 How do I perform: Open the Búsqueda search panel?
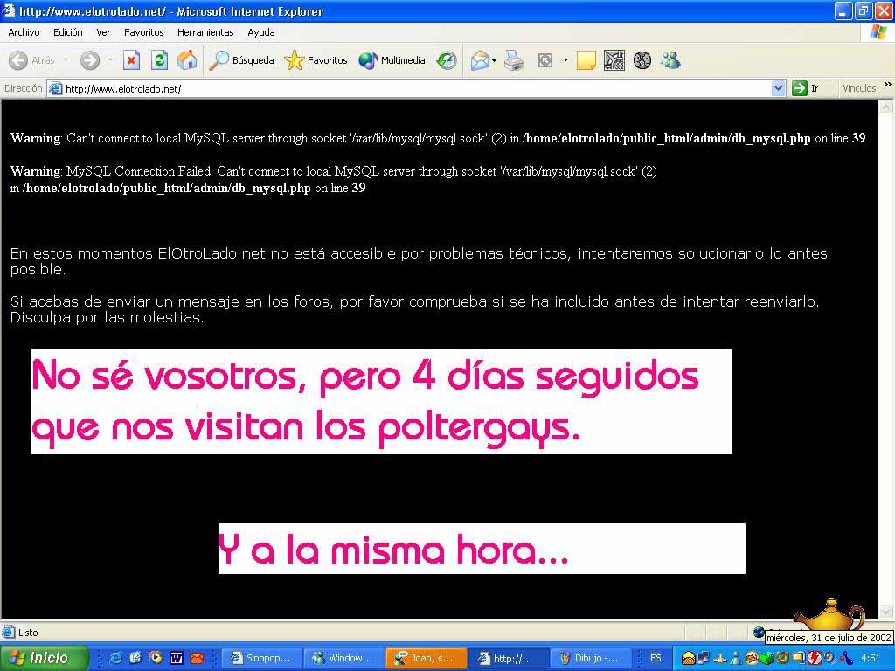pyautogui.click(x=242, y=60)
